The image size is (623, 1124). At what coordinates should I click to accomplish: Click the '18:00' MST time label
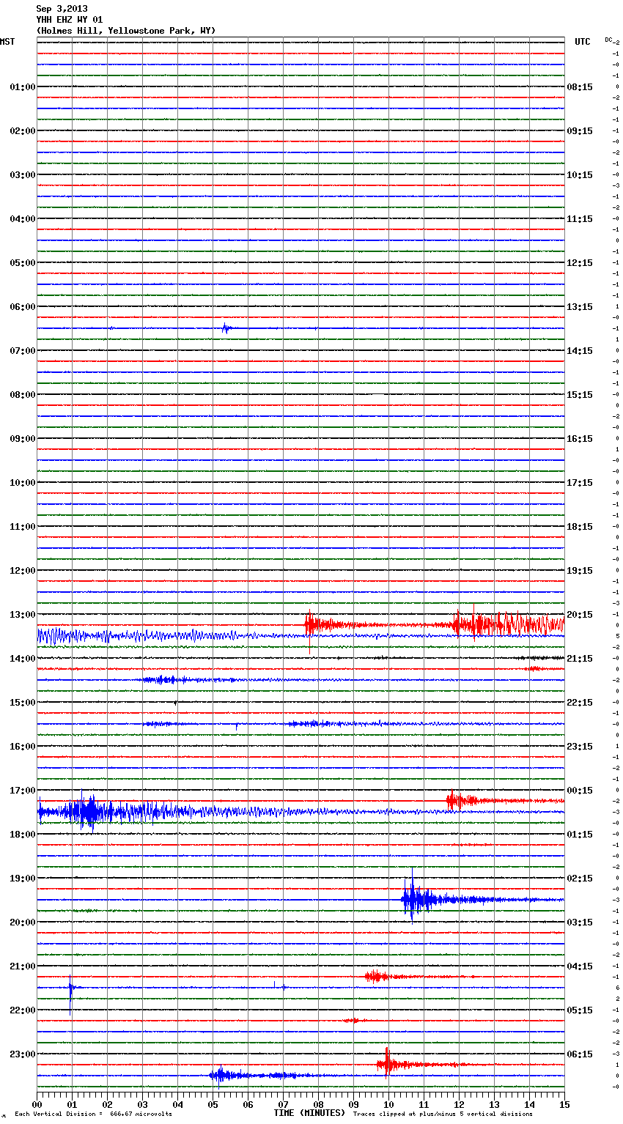point(23,835)
